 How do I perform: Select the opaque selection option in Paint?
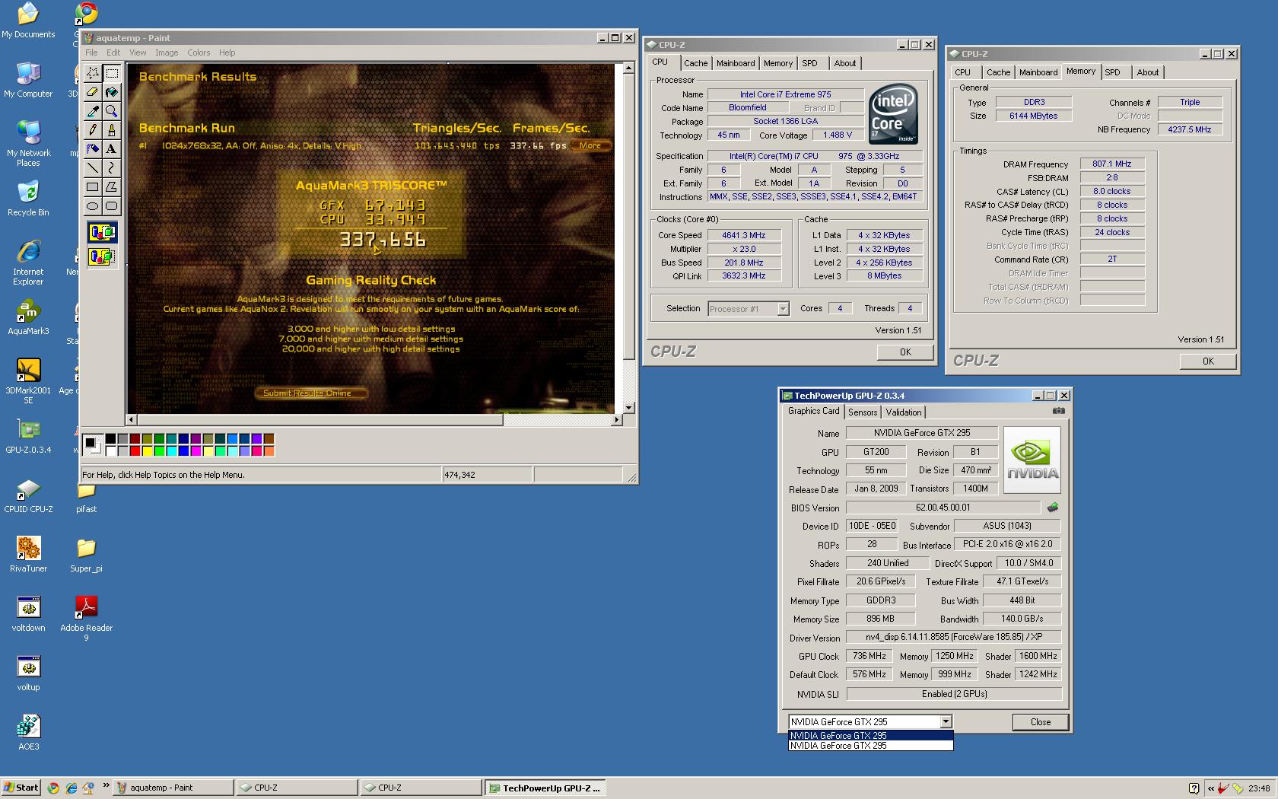[x=102, y=231]
